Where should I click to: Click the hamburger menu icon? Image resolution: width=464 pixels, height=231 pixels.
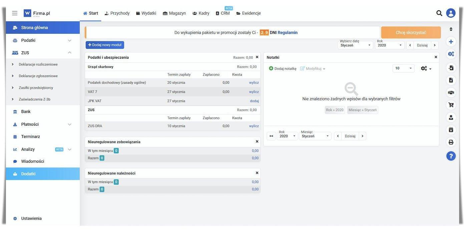(x=15, y=13)
